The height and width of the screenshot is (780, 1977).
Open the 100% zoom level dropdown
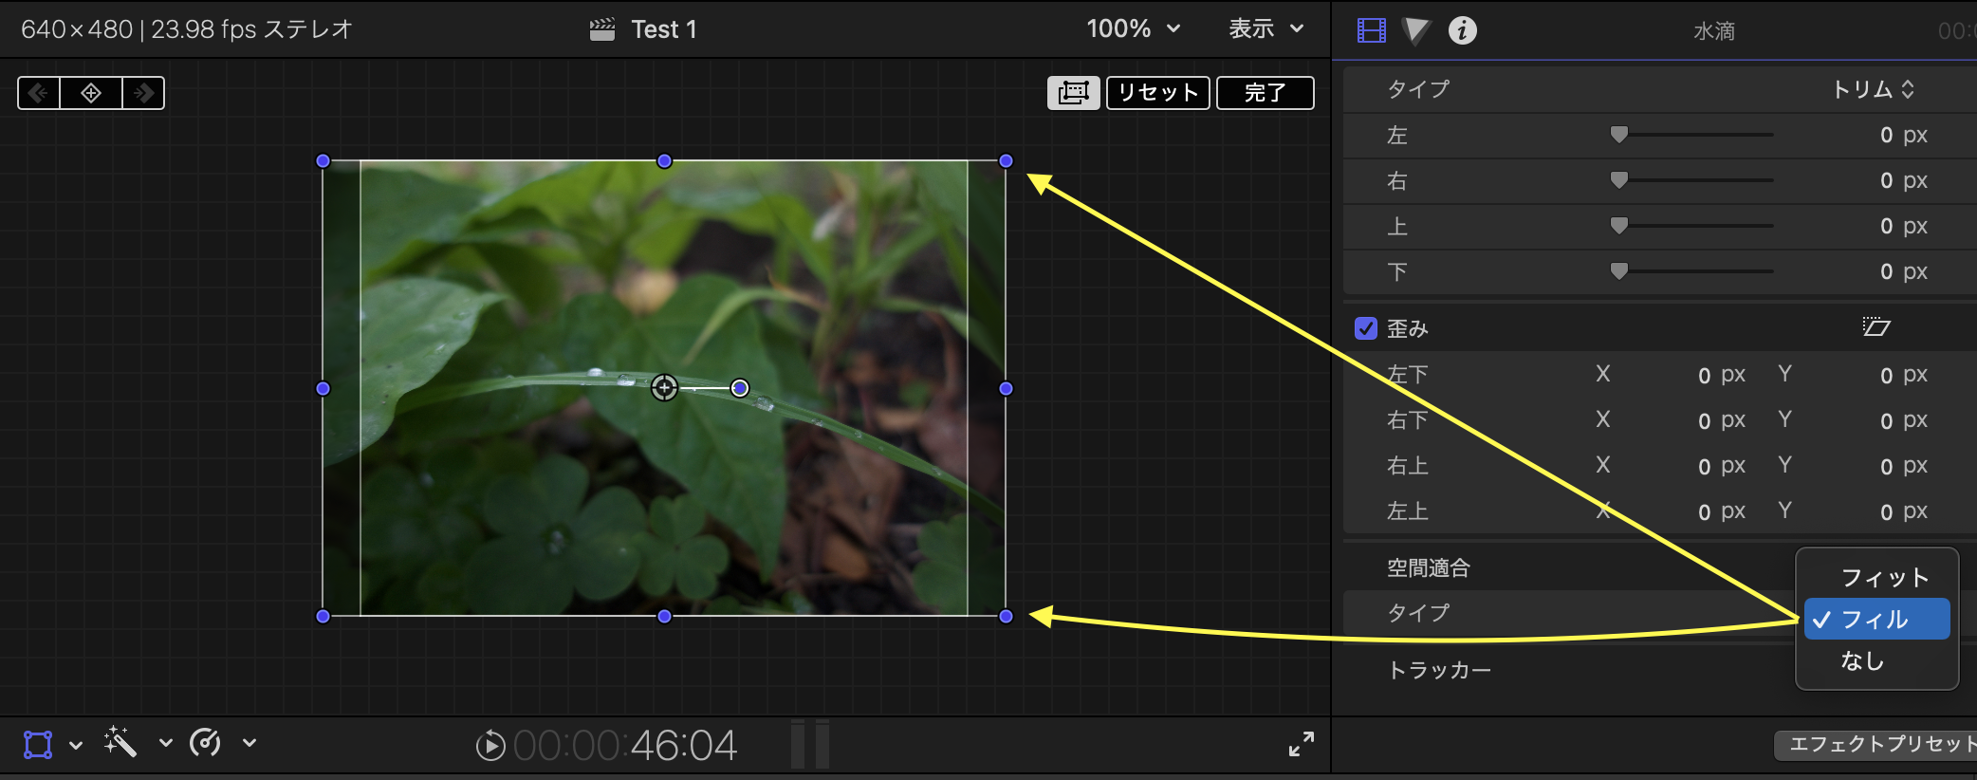point(1133,29)
